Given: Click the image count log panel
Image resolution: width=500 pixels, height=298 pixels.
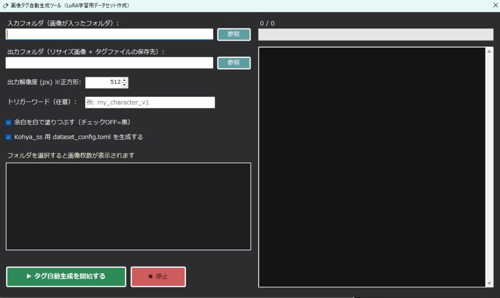Looking at the screenshot, I should [128, 206].
